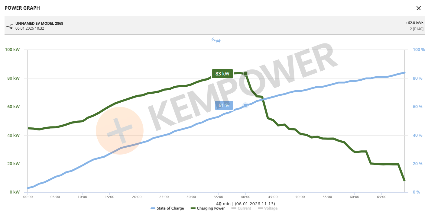Screen dimensions: 428x221
Task: Click the 61 % tooltip label
Action: (x=224, y=105)
